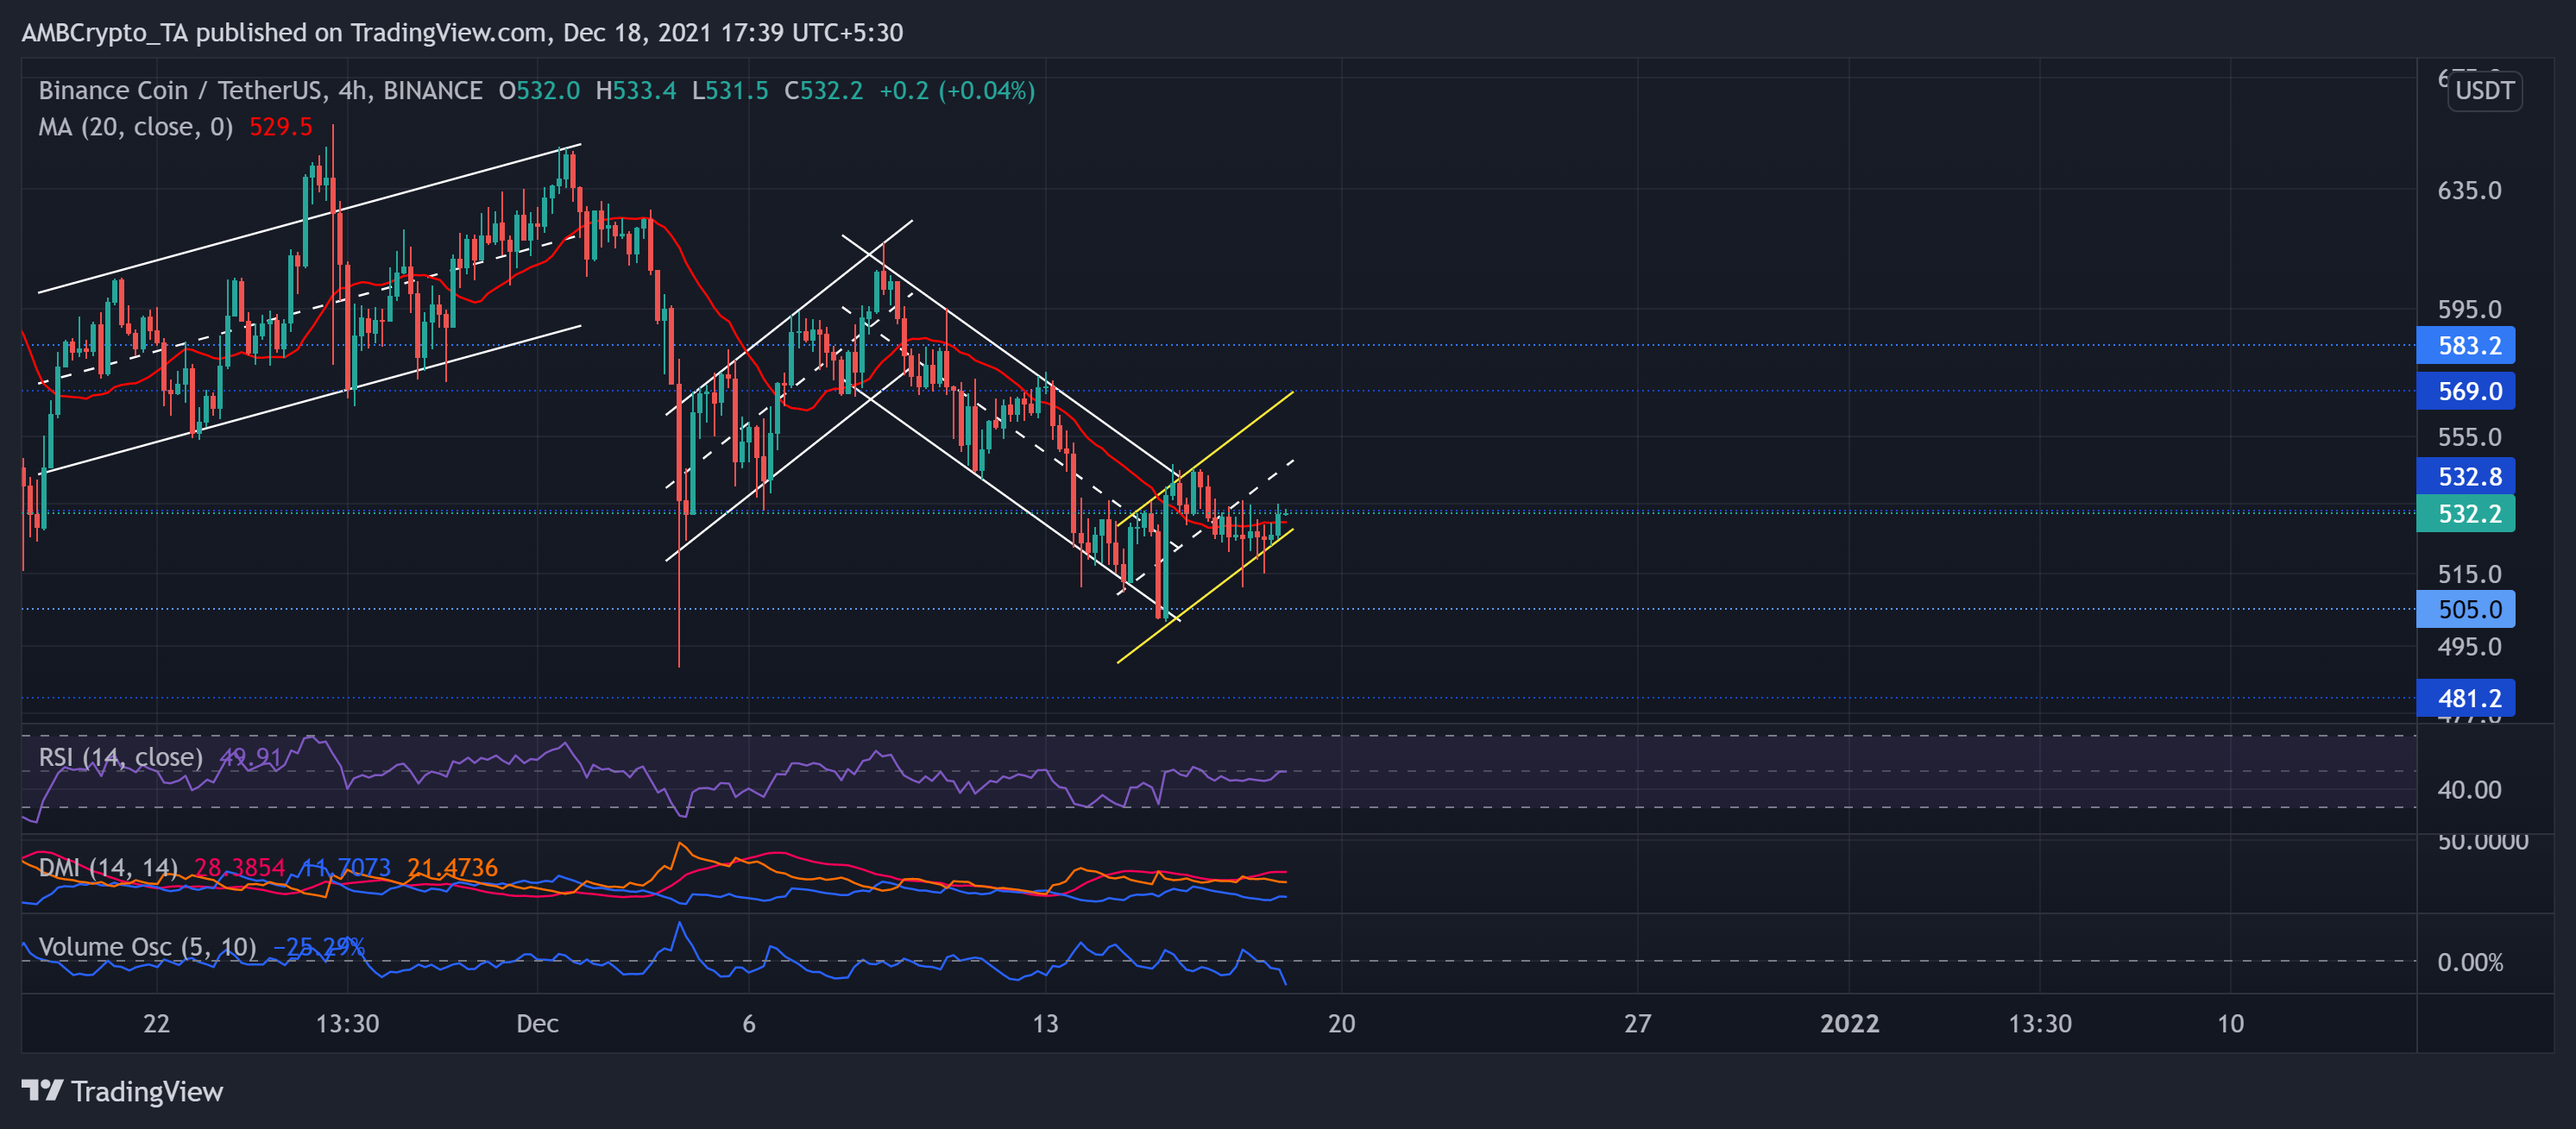Screen dimensions: 2576x1129
Task: Click the DMI value 28.3854
Action: pyautogui.click(x=240, y=869)
